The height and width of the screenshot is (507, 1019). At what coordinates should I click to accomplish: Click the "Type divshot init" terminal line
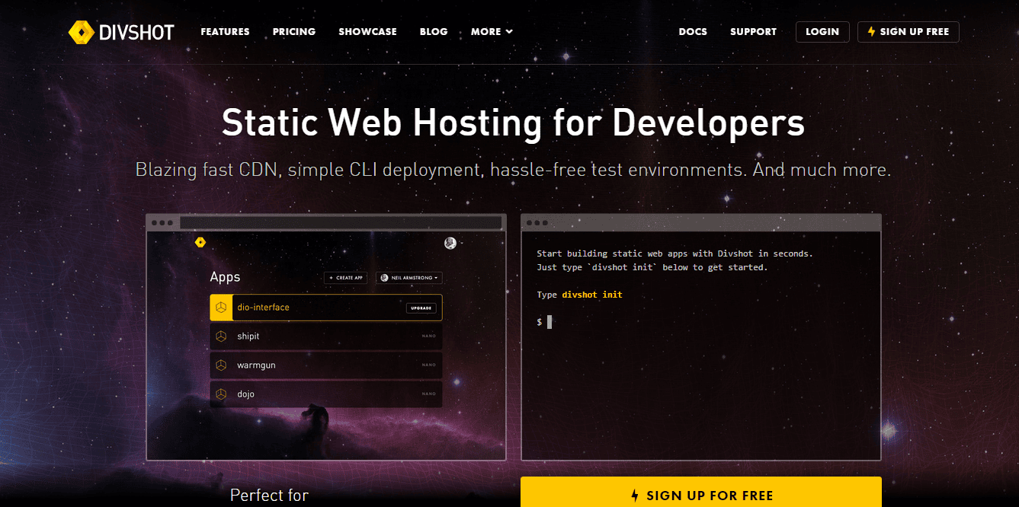(x=579, y=295)
